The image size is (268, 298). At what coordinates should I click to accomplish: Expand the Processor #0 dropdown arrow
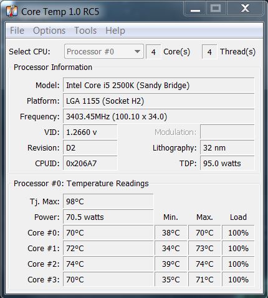(x=137, y=51)
